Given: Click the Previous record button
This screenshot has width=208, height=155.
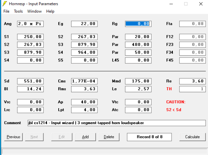Looking at the screenshot, I should tap(14, 137).
